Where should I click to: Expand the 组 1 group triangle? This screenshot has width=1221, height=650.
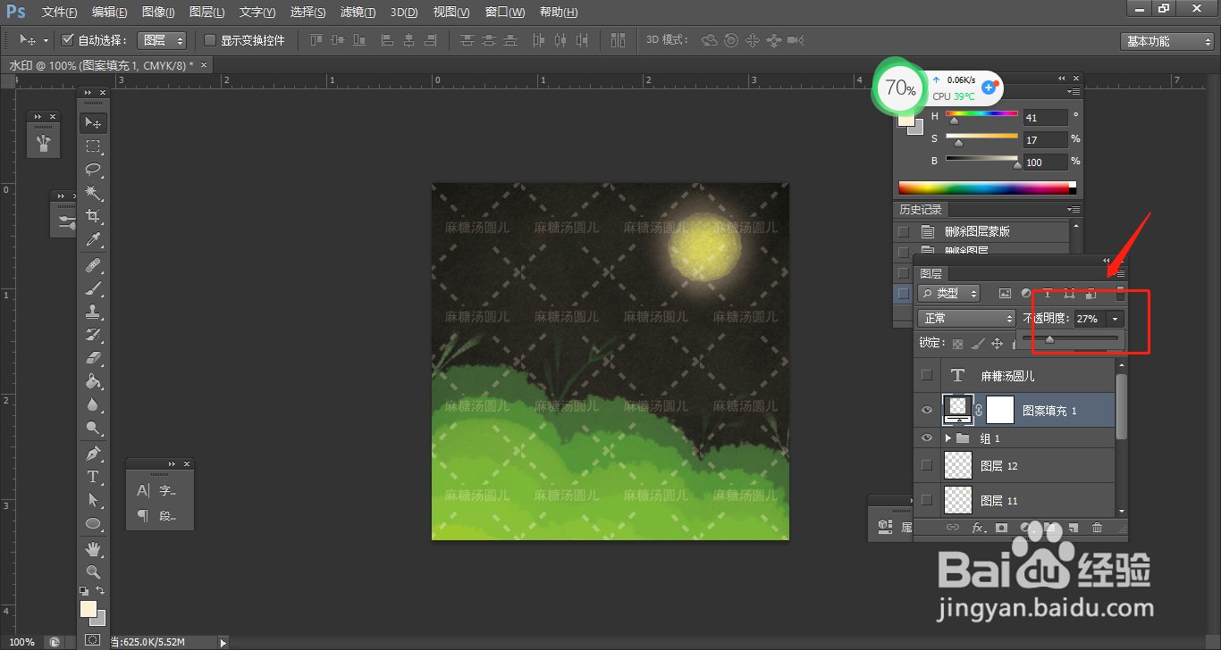tap(947, 438)
